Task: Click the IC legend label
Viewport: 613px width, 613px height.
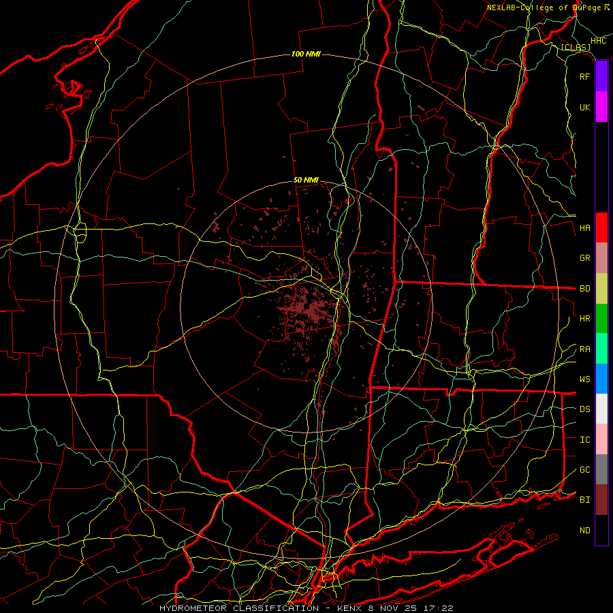Action: click(x=584, y=440)
